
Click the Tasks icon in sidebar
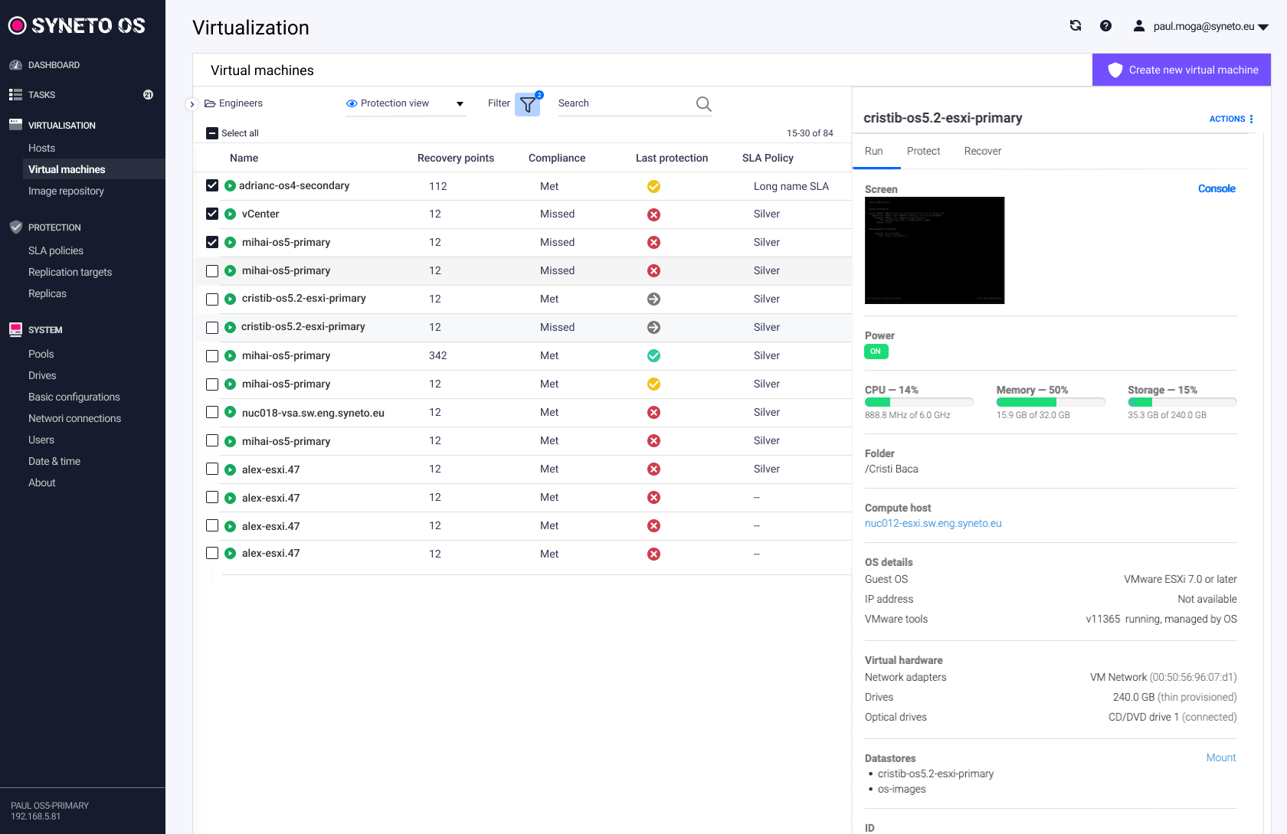pos(15,95)
